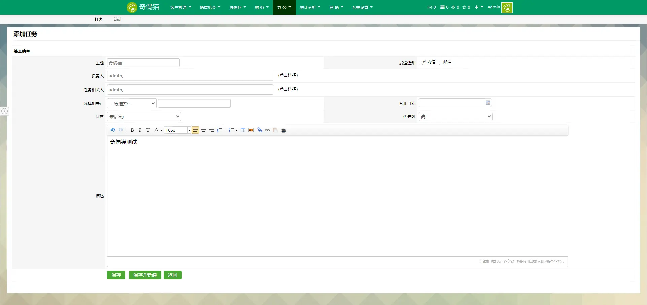Attach a file with the paperclip icon
Image resolution: width=647 pixels, height=305 pixels.
click(x=260, y=130)
